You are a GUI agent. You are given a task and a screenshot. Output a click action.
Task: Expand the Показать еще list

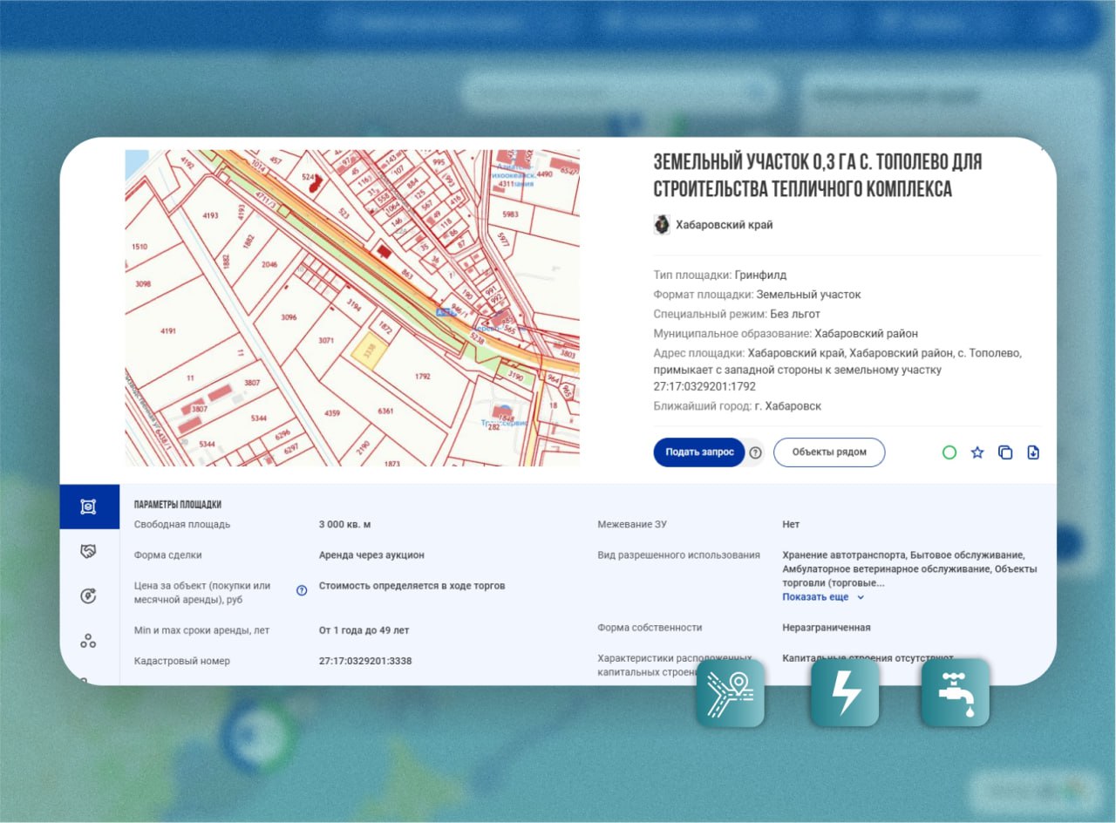(x=815, y=597)
